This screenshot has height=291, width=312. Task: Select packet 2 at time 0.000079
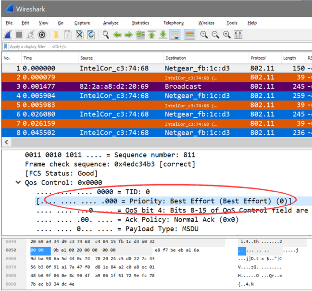coord(157,77)
